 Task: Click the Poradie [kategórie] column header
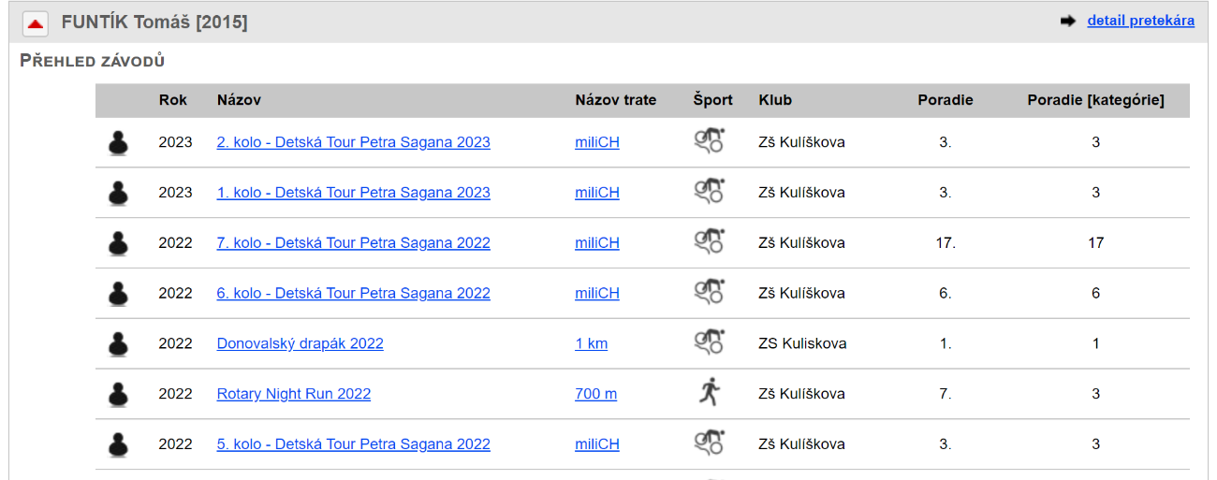(x=1096, y=100)
